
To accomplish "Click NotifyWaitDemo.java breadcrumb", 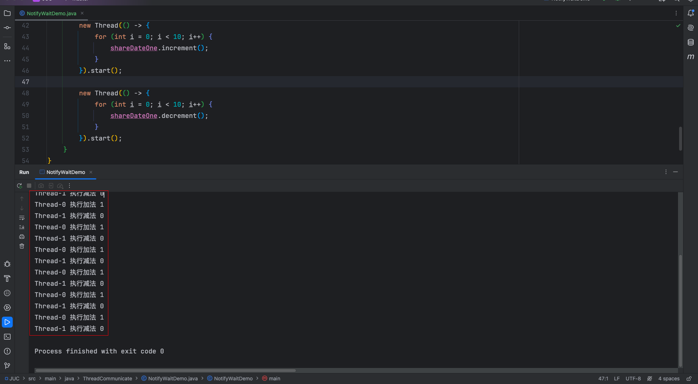I will (x=169, y=379).
